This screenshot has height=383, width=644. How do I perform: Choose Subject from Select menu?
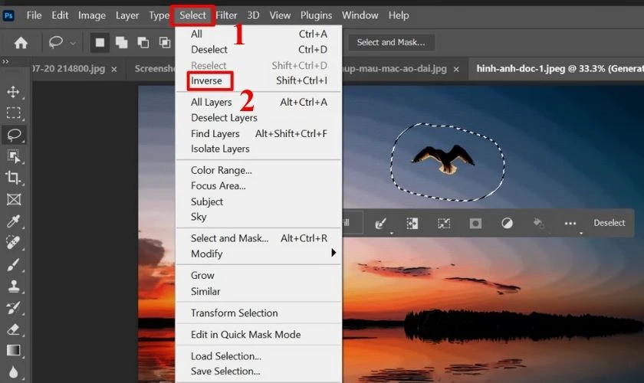coord(259,201)
